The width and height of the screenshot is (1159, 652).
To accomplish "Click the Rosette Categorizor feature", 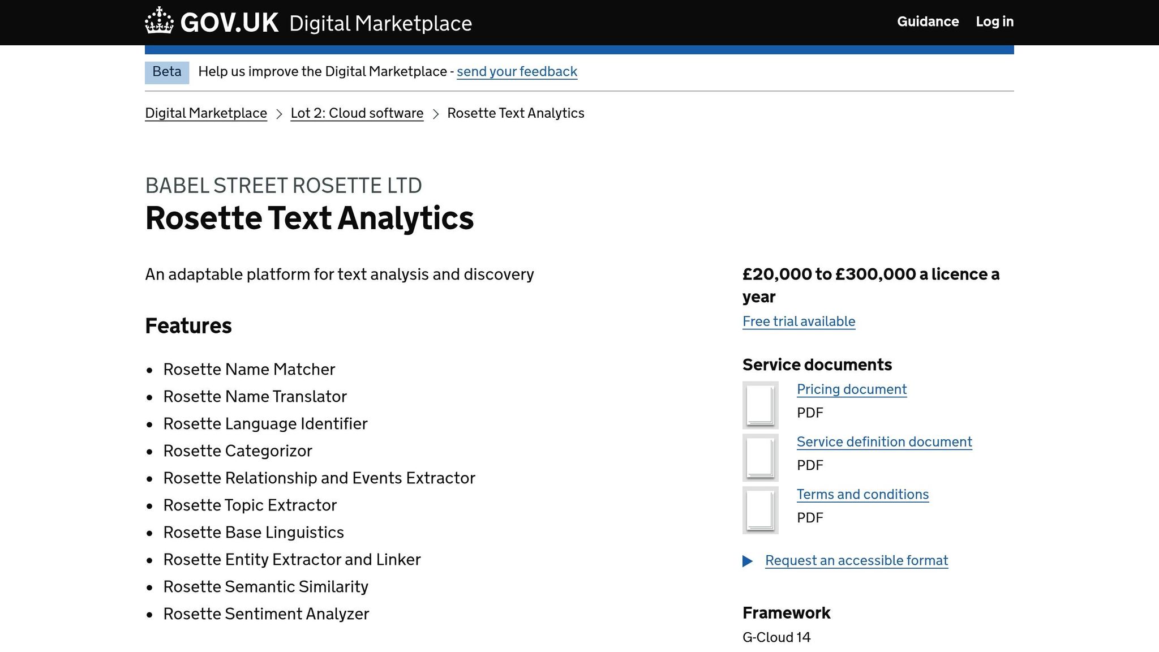I will coord(238,451).
